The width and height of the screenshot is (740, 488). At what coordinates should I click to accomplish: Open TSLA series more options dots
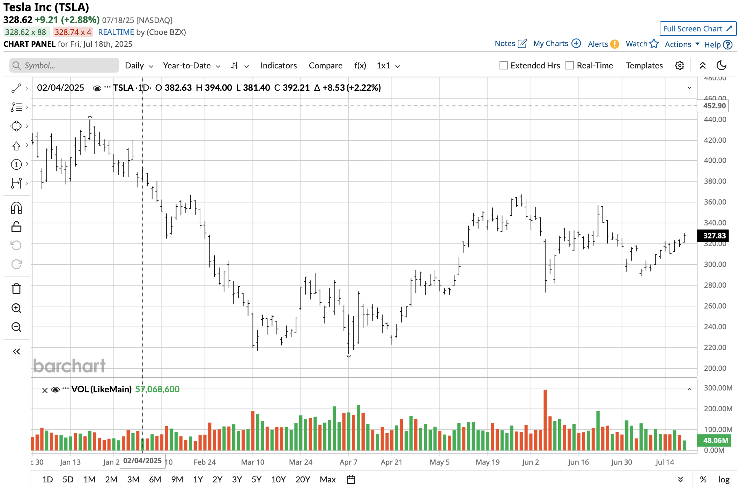107,87
